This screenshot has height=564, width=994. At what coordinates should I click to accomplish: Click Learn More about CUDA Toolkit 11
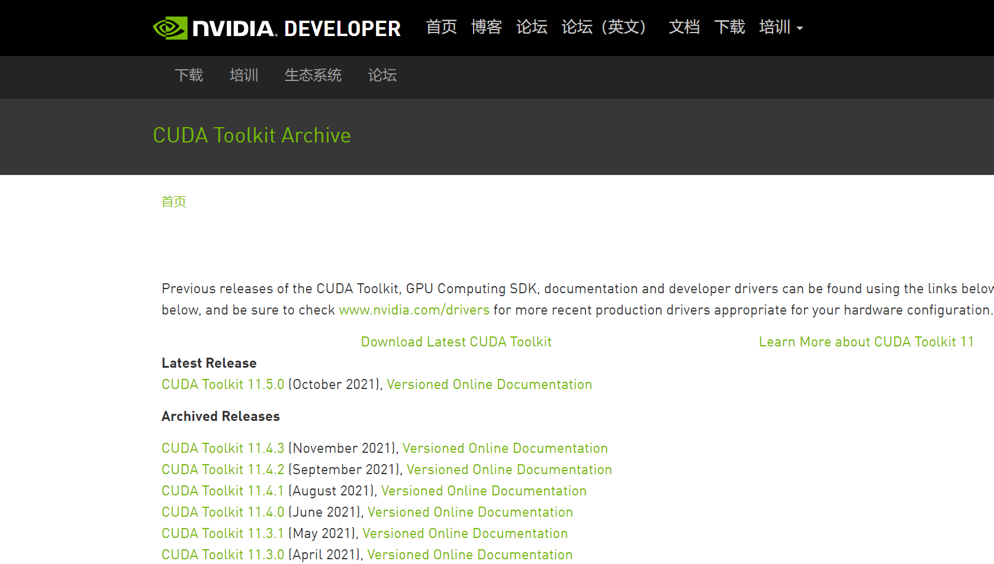click(866, 342)
